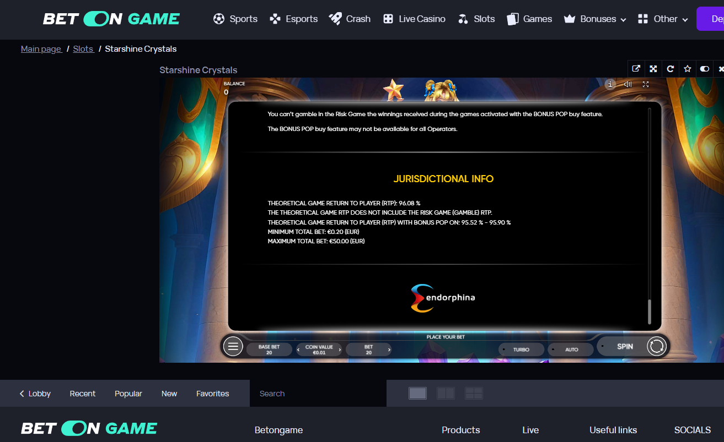Decrease the coin value
Viewport: 724px width, 442px height.
(299, 350)
